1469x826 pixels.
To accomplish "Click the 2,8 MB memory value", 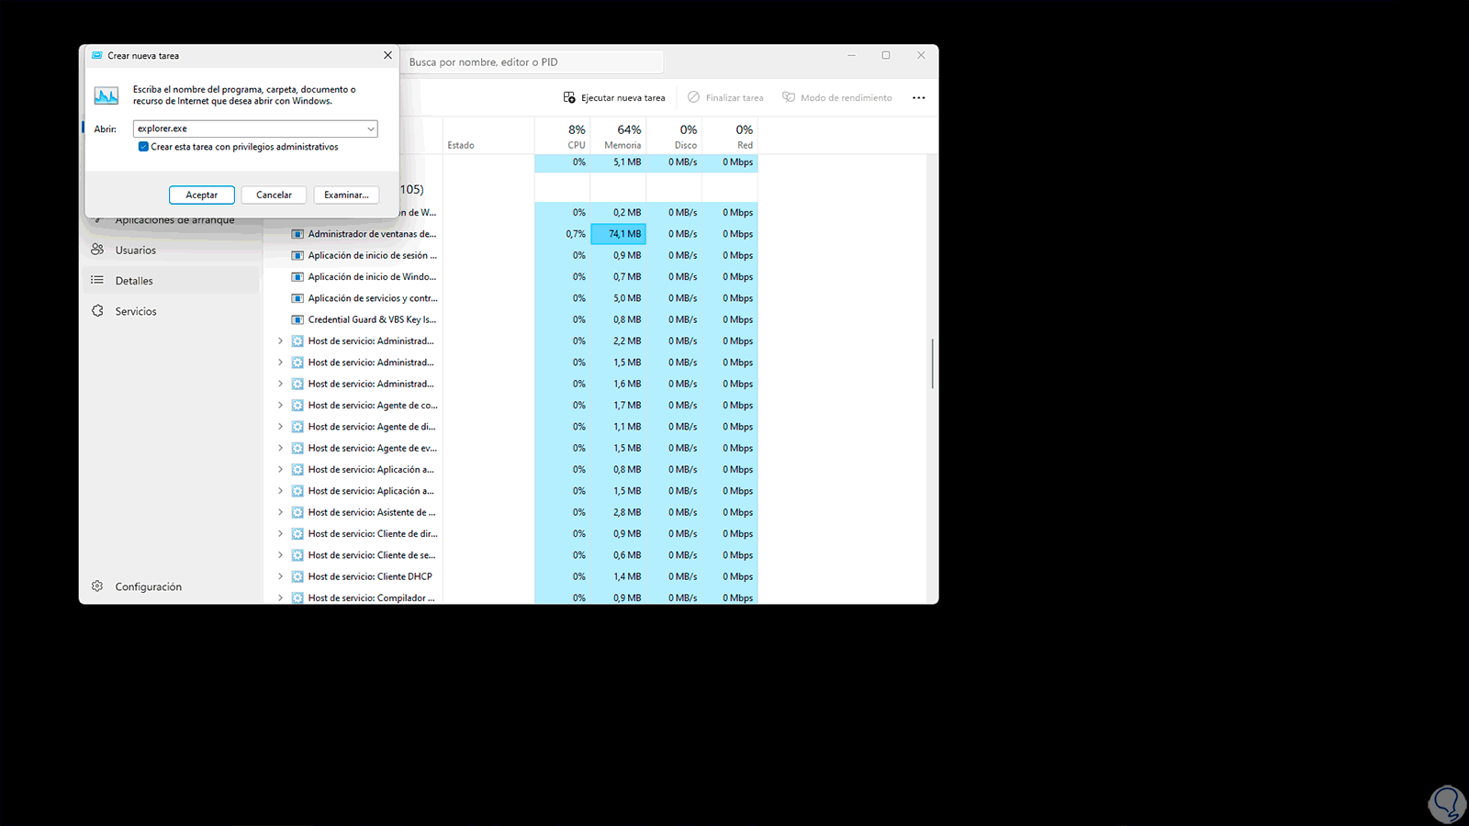I will 627,512.
